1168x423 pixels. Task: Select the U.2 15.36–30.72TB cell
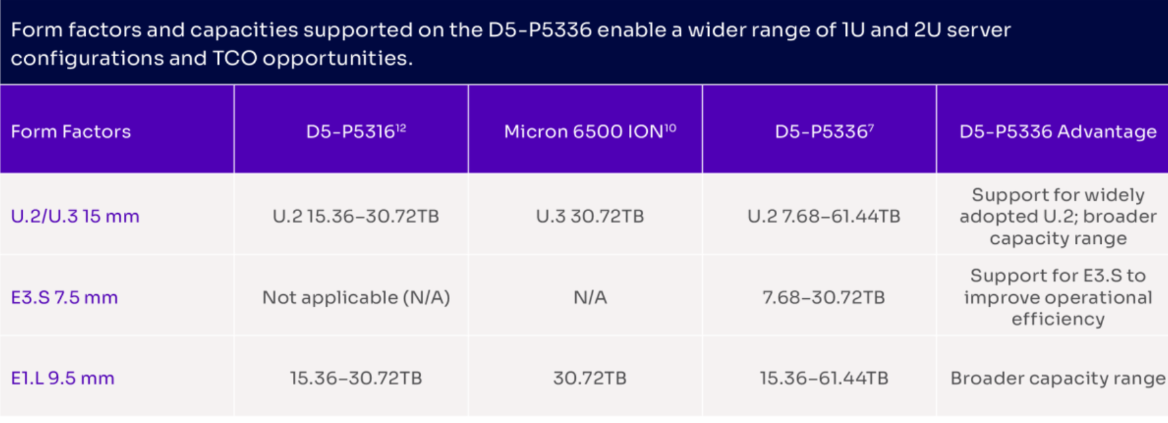pos(356,216)
